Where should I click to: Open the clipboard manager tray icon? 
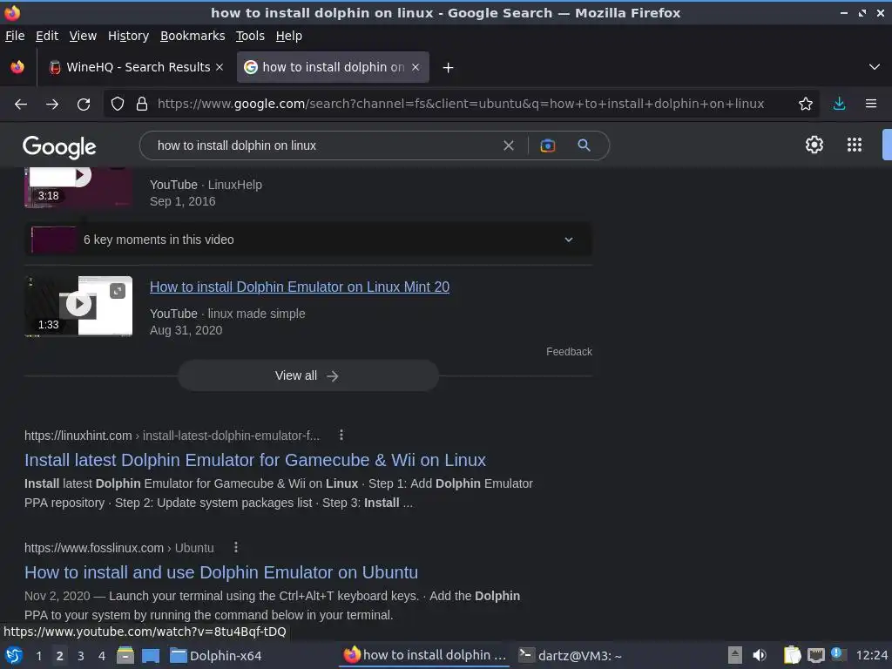[792, 655]
